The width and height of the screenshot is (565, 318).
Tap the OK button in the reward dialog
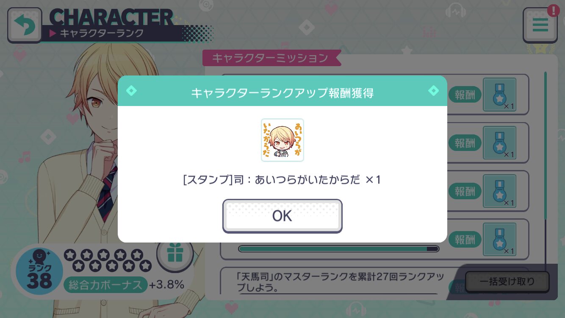pyautogui.click(x=282, y=216)
